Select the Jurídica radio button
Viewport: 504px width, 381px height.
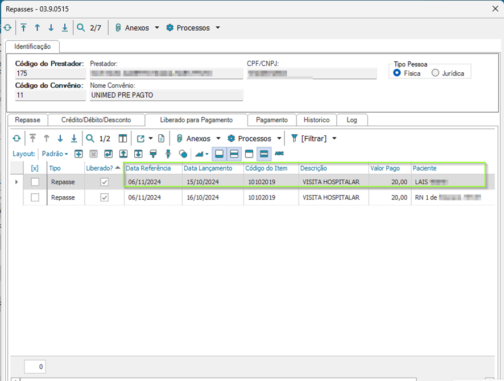(435, 73)
